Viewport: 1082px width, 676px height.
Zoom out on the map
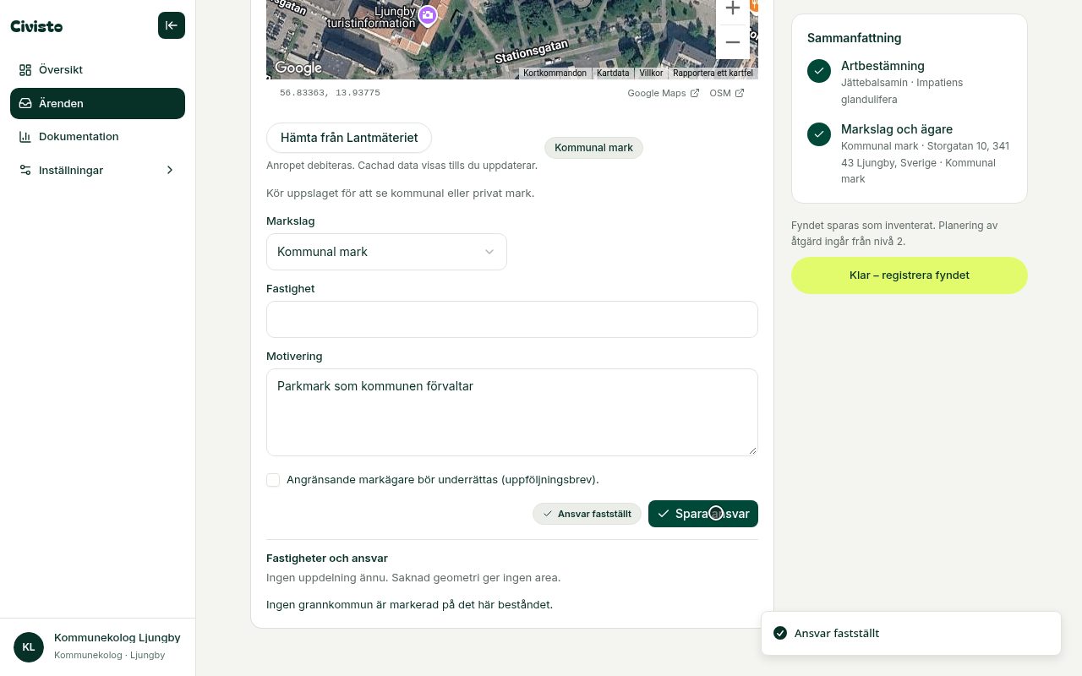pyautogui.click(x=733, y=42)
